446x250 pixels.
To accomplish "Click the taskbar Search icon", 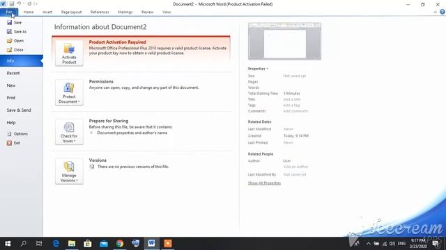I will click(24, 244).
